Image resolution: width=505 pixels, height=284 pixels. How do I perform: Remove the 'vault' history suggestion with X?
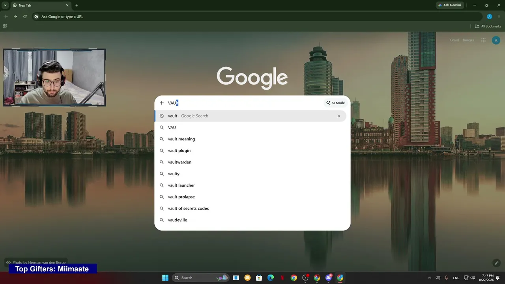pos(339,116)
